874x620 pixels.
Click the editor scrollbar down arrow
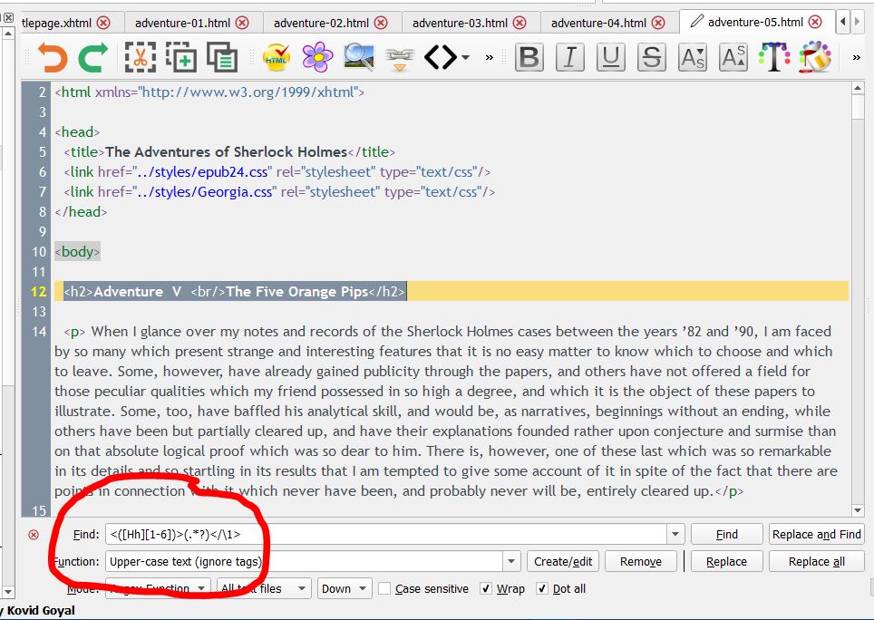pyautogui.click(x=858, y=509)
